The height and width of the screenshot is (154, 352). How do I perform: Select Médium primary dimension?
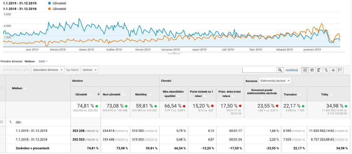click(30, 61)
